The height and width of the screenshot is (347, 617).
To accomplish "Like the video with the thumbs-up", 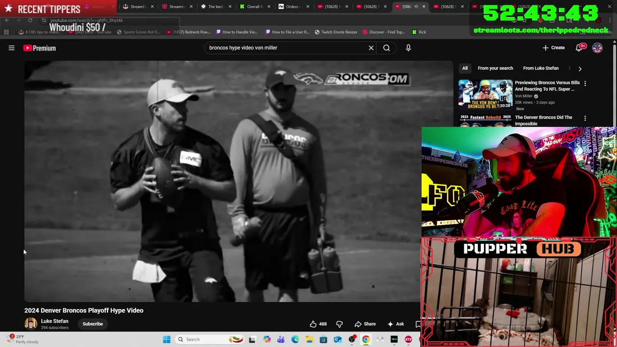I will pos(318,324).
